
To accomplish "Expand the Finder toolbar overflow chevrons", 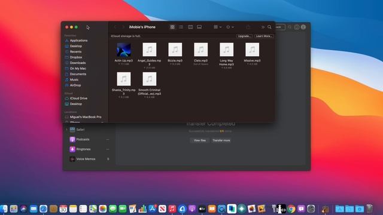I will pyautogui.click(x=263, y=27).
